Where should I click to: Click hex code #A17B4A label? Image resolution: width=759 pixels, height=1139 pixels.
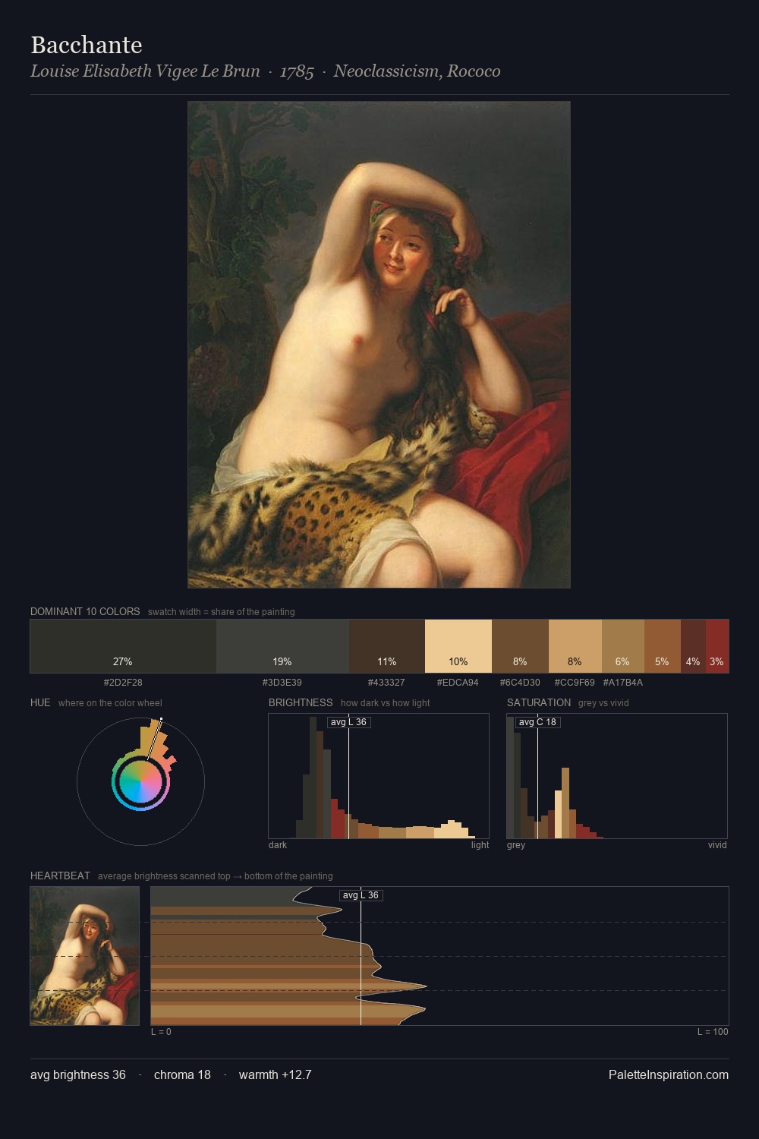(623, 683)
